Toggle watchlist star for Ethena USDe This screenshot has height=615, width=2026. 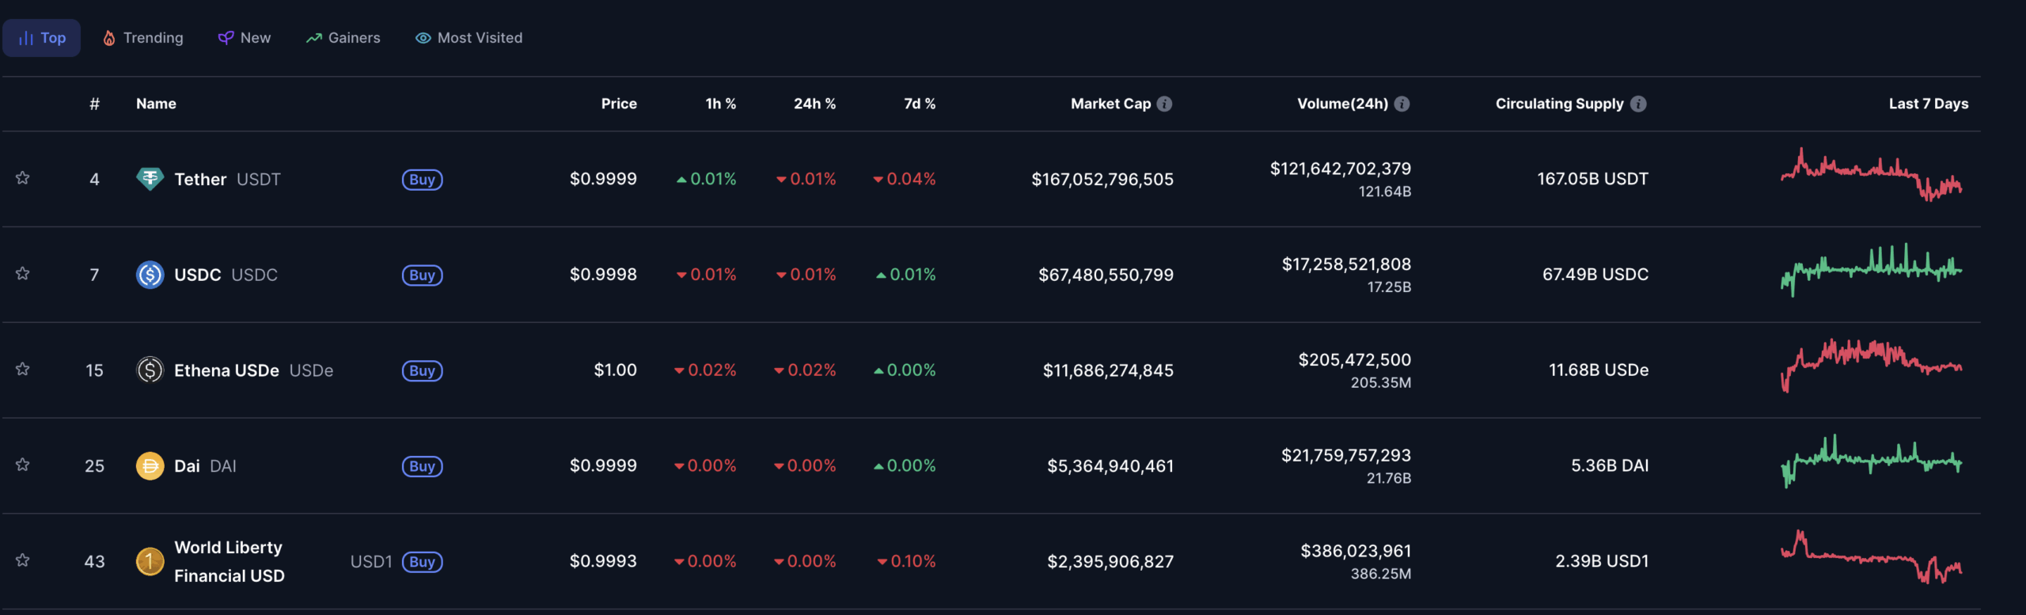point(23,370)
